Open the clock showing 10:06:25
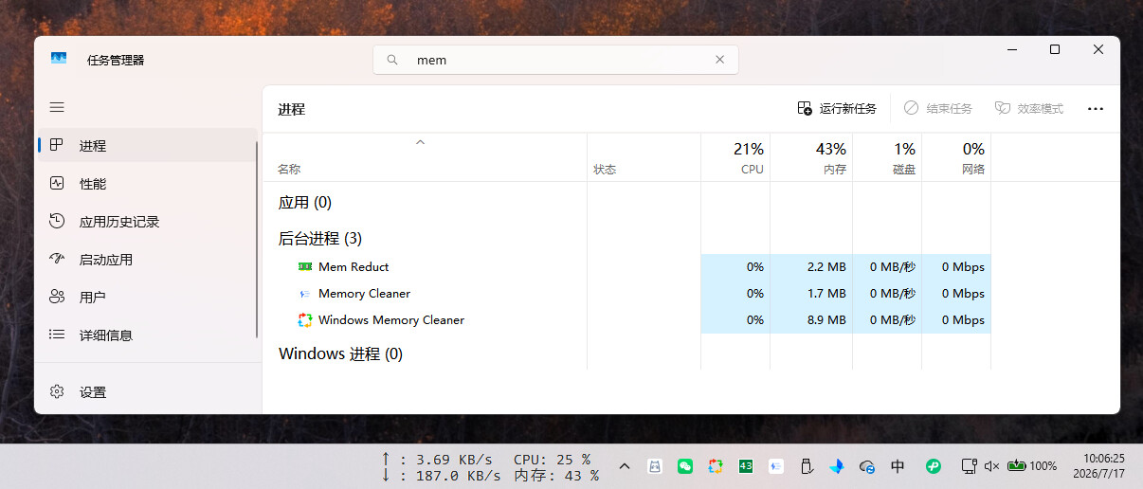This screenshot has height=489, width=1143. [1099, 465]
